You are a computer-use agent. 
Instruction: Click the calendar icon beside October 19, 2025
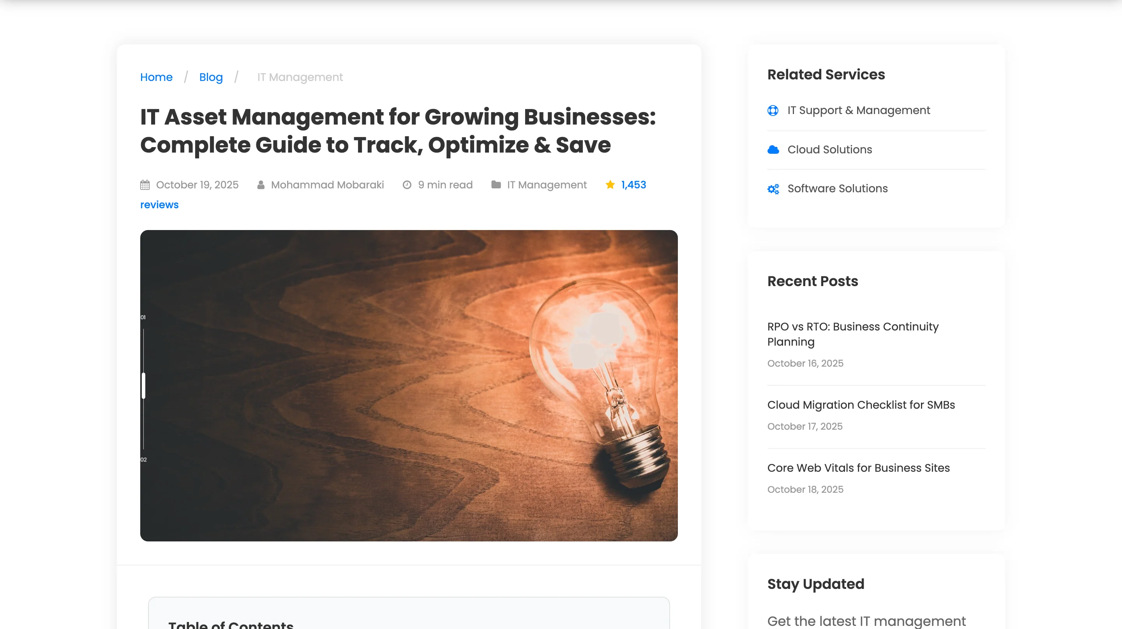[x=145, y=185]
